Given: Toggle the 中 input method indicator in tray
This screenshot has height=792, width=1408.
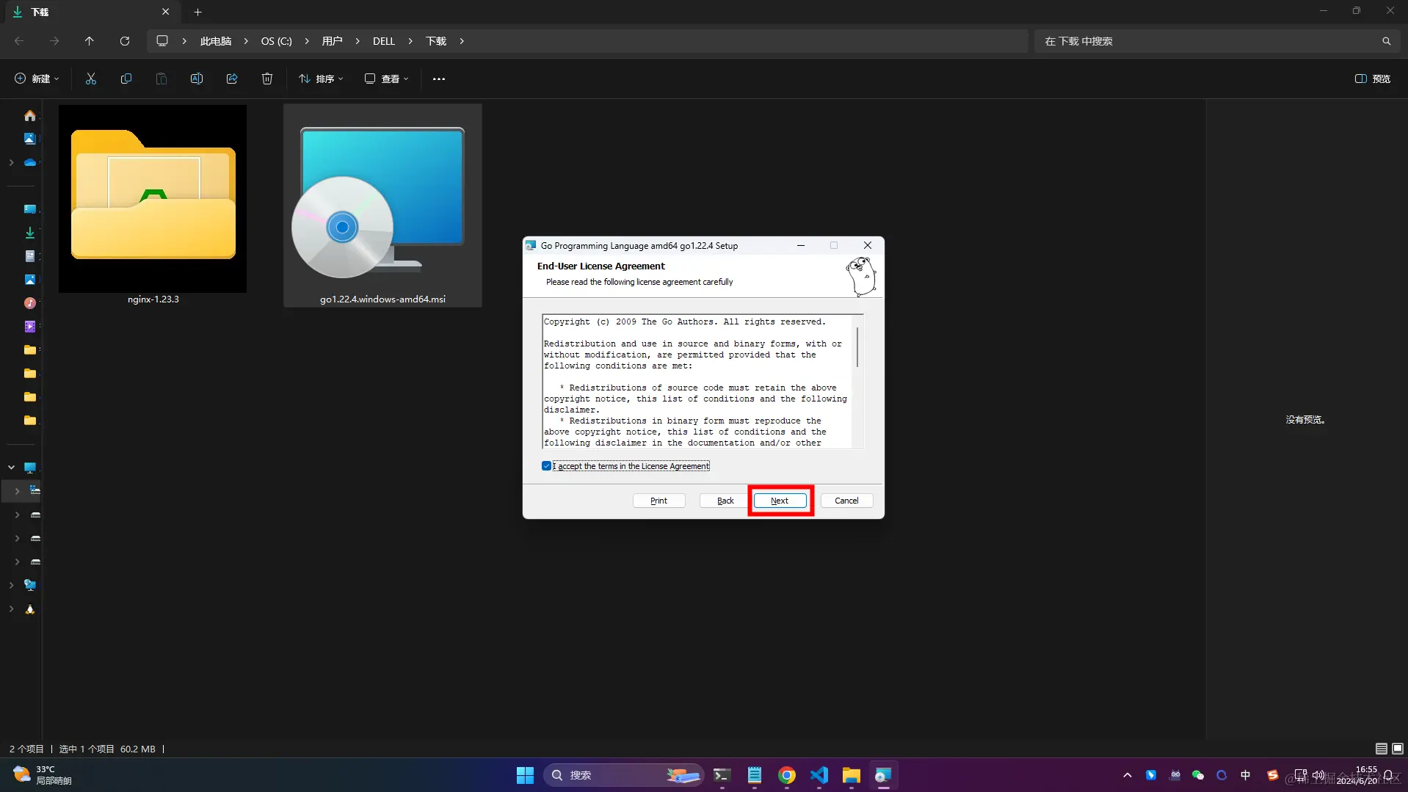Looking at the screenshot, I should [1245, 775].
